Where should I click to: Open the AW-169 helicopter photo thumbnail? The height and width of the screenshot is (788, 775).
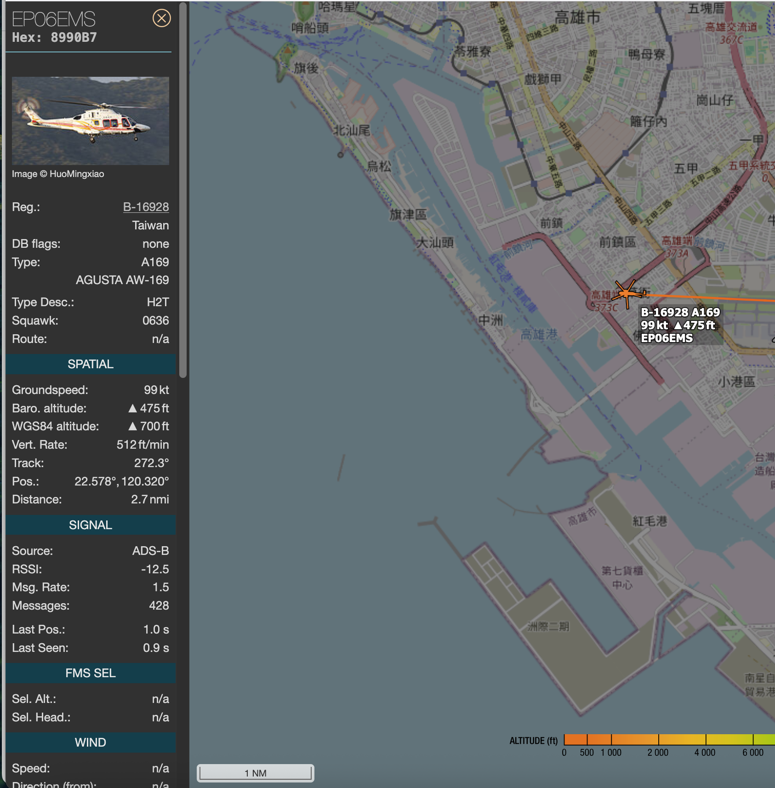click(x=91, y=120)
